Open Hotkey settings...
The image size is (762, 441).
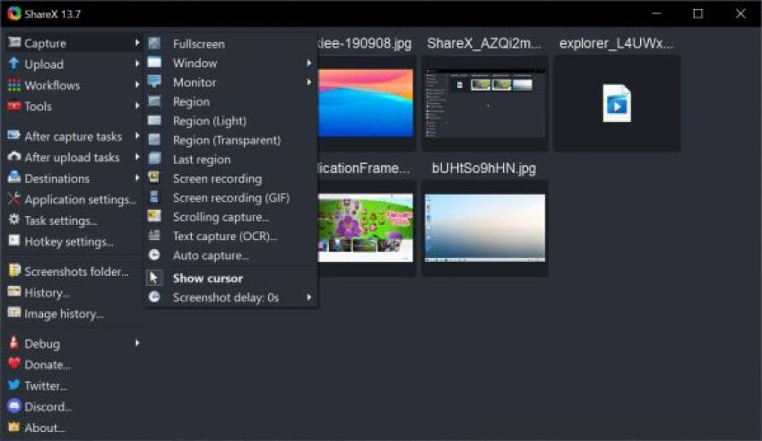pyautogui.click(x=73, y=241)
